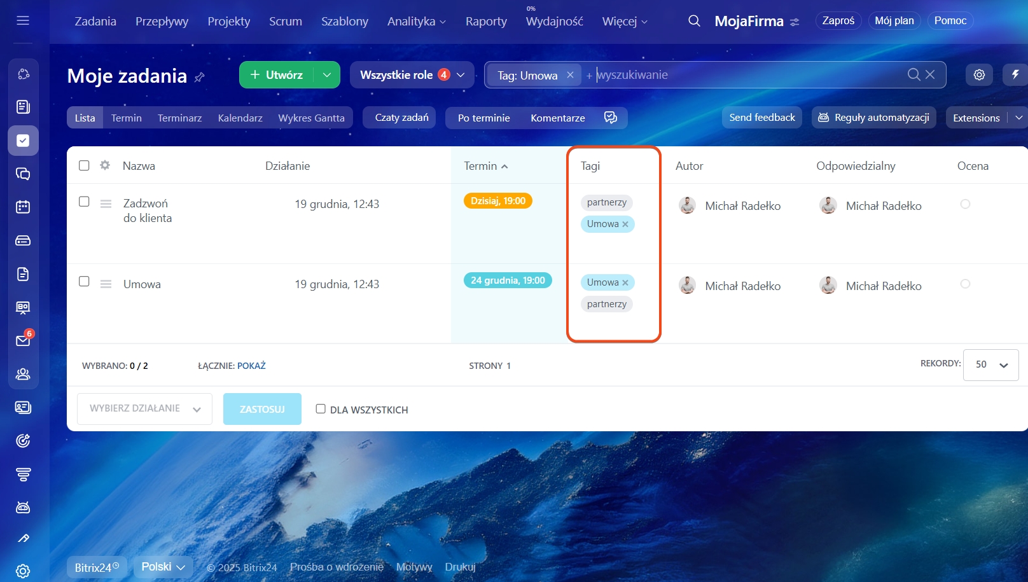Click the mail icon with badge 6
The width and height of the screenshot is (1028, 582).
pos(23,340)
